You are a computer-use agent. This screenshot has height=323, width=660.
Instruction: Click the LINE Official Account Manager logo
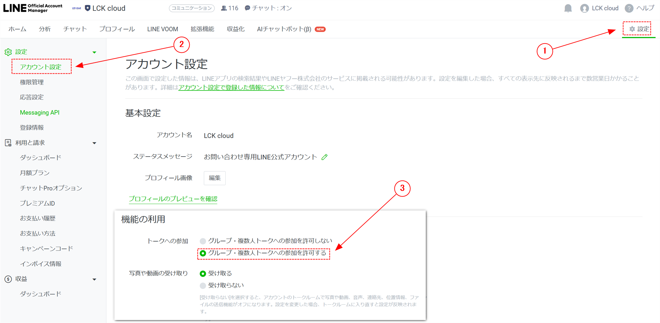[x=33, y=8]
